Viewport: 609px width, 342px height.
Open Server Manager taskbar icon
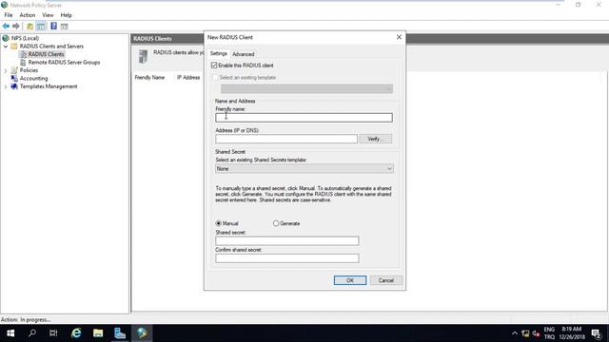[120, 333]
